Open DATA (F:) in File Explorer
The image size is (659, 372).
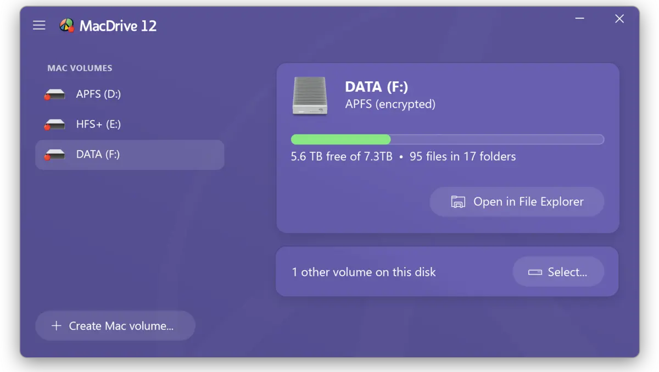pyautogui.click(x=516, y=202)
